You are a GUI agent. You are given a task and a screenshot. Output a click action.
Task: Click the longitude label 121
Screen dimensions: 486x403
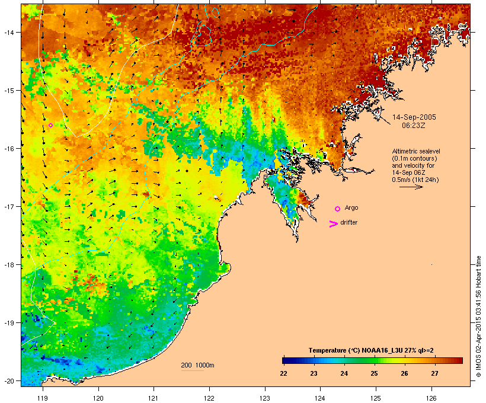click(154, 398)
